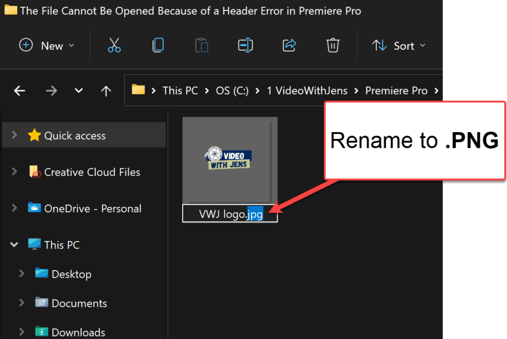507x339 pixels.
Task: Select OS (C:) in the address breadcrumb
Action: pyautogui.click(x=232, y=91)
